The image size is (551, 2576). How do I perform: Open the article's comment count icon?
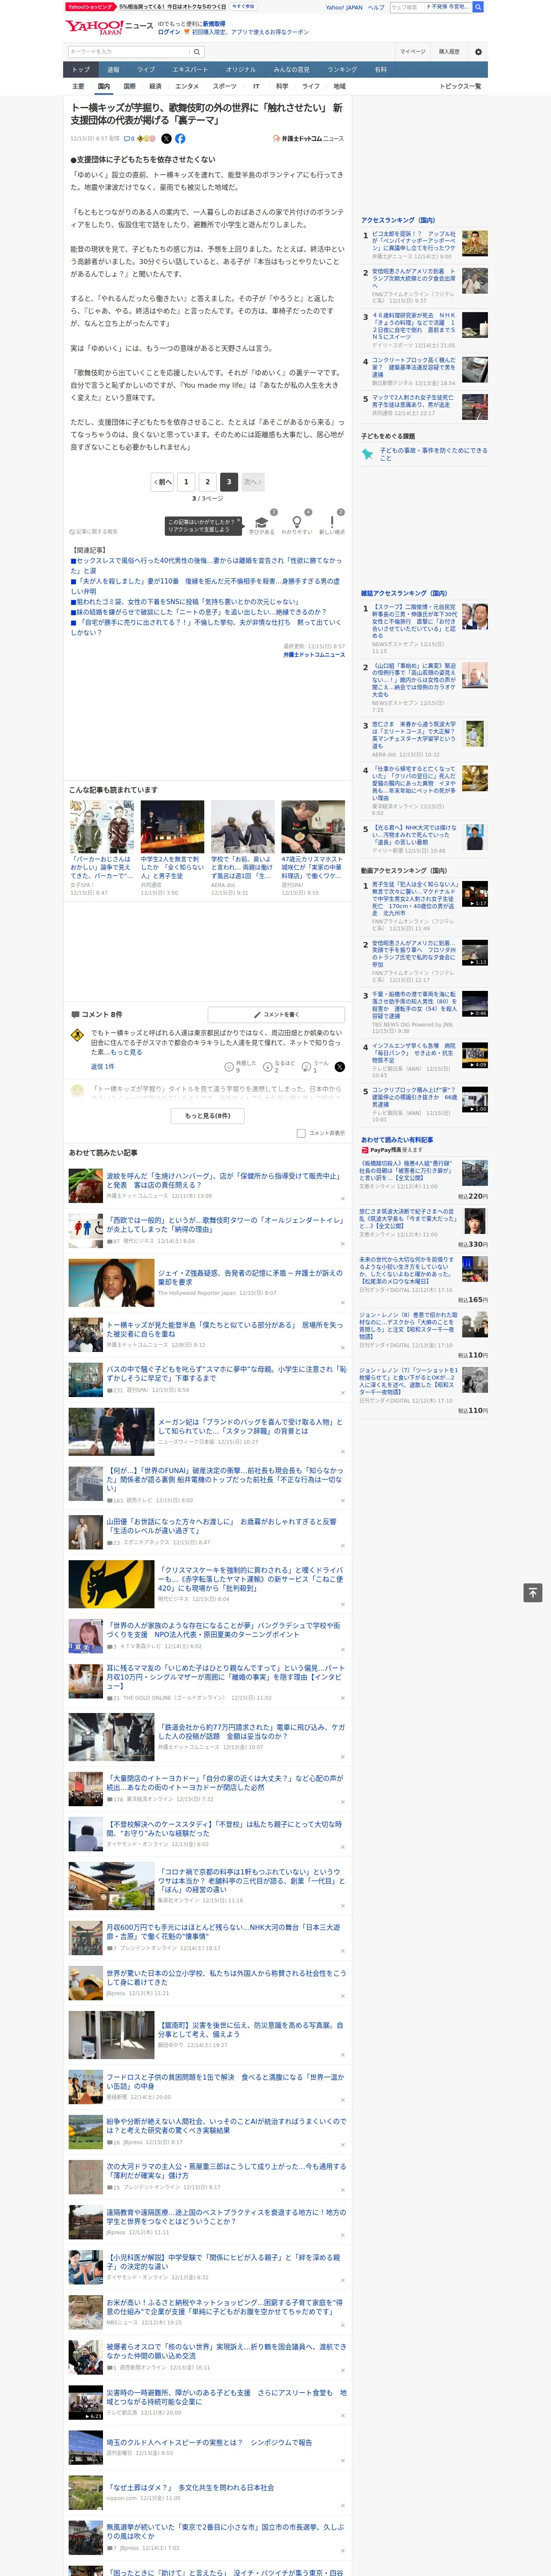pyautogui.click(x=129, y=139)
